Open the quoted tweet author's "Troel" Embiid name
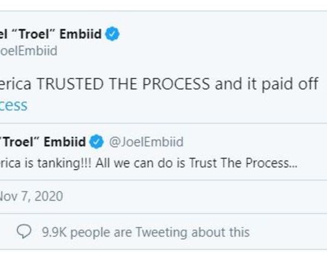 tap(44, 143)
